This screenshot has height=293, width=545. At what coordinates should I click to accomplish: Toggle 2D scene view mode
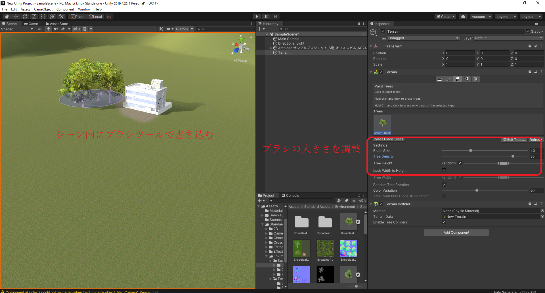(x=39, y=29)
